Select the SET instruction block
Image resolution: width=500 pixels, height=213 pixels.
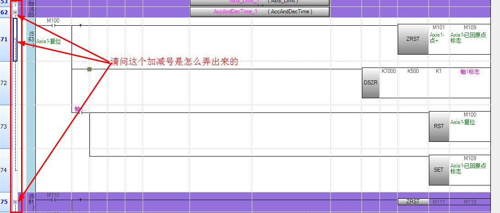[439, 169]
